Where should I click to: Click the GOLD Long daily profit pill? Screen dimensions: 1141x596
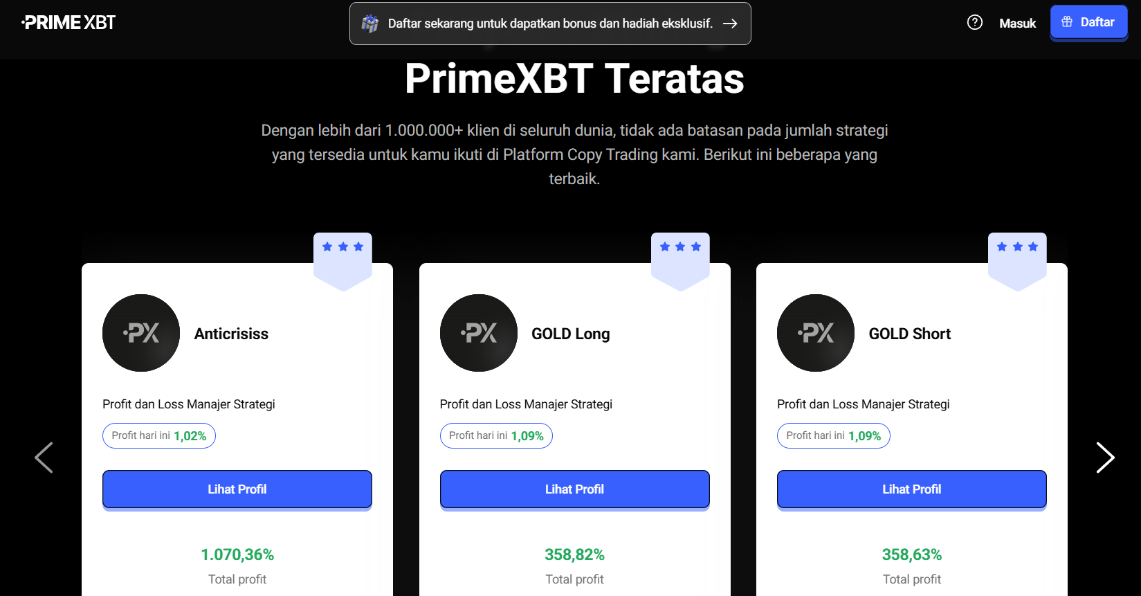point(496,436)
